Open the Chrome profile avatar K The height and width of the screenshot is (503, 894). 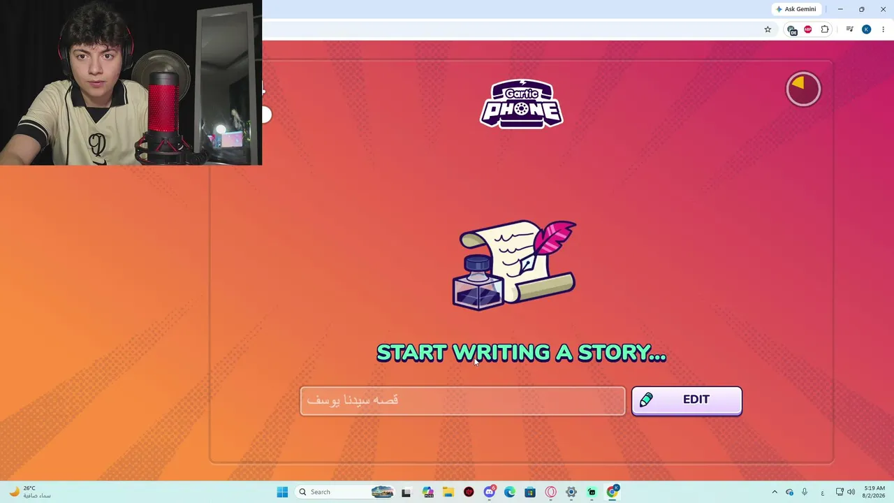coord(866,29)
